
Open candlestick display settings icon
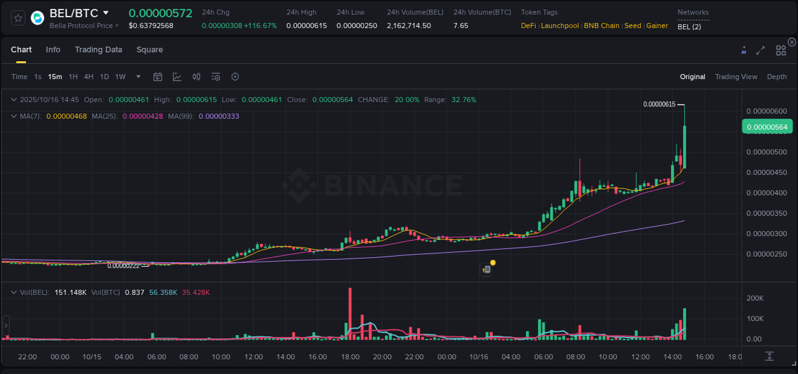tap(196, 76)
